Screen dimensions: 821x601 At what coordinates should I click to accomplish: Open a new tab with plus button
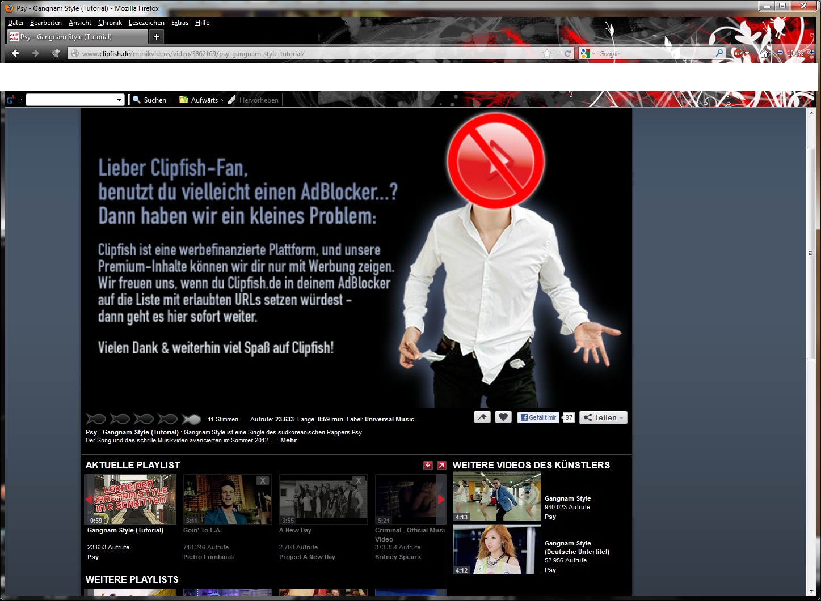coord(157,37)
